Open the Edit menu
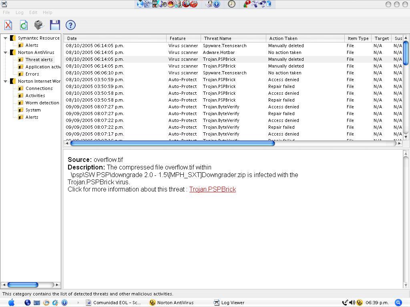The height and width of the screenshot is (307, 410). [33, 12]
